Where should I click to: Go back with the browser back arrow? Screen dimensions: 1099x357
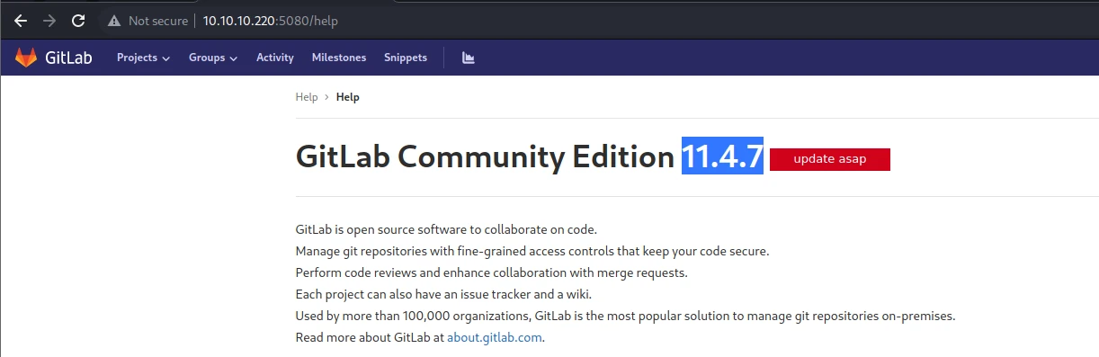(x=20, y=20)
